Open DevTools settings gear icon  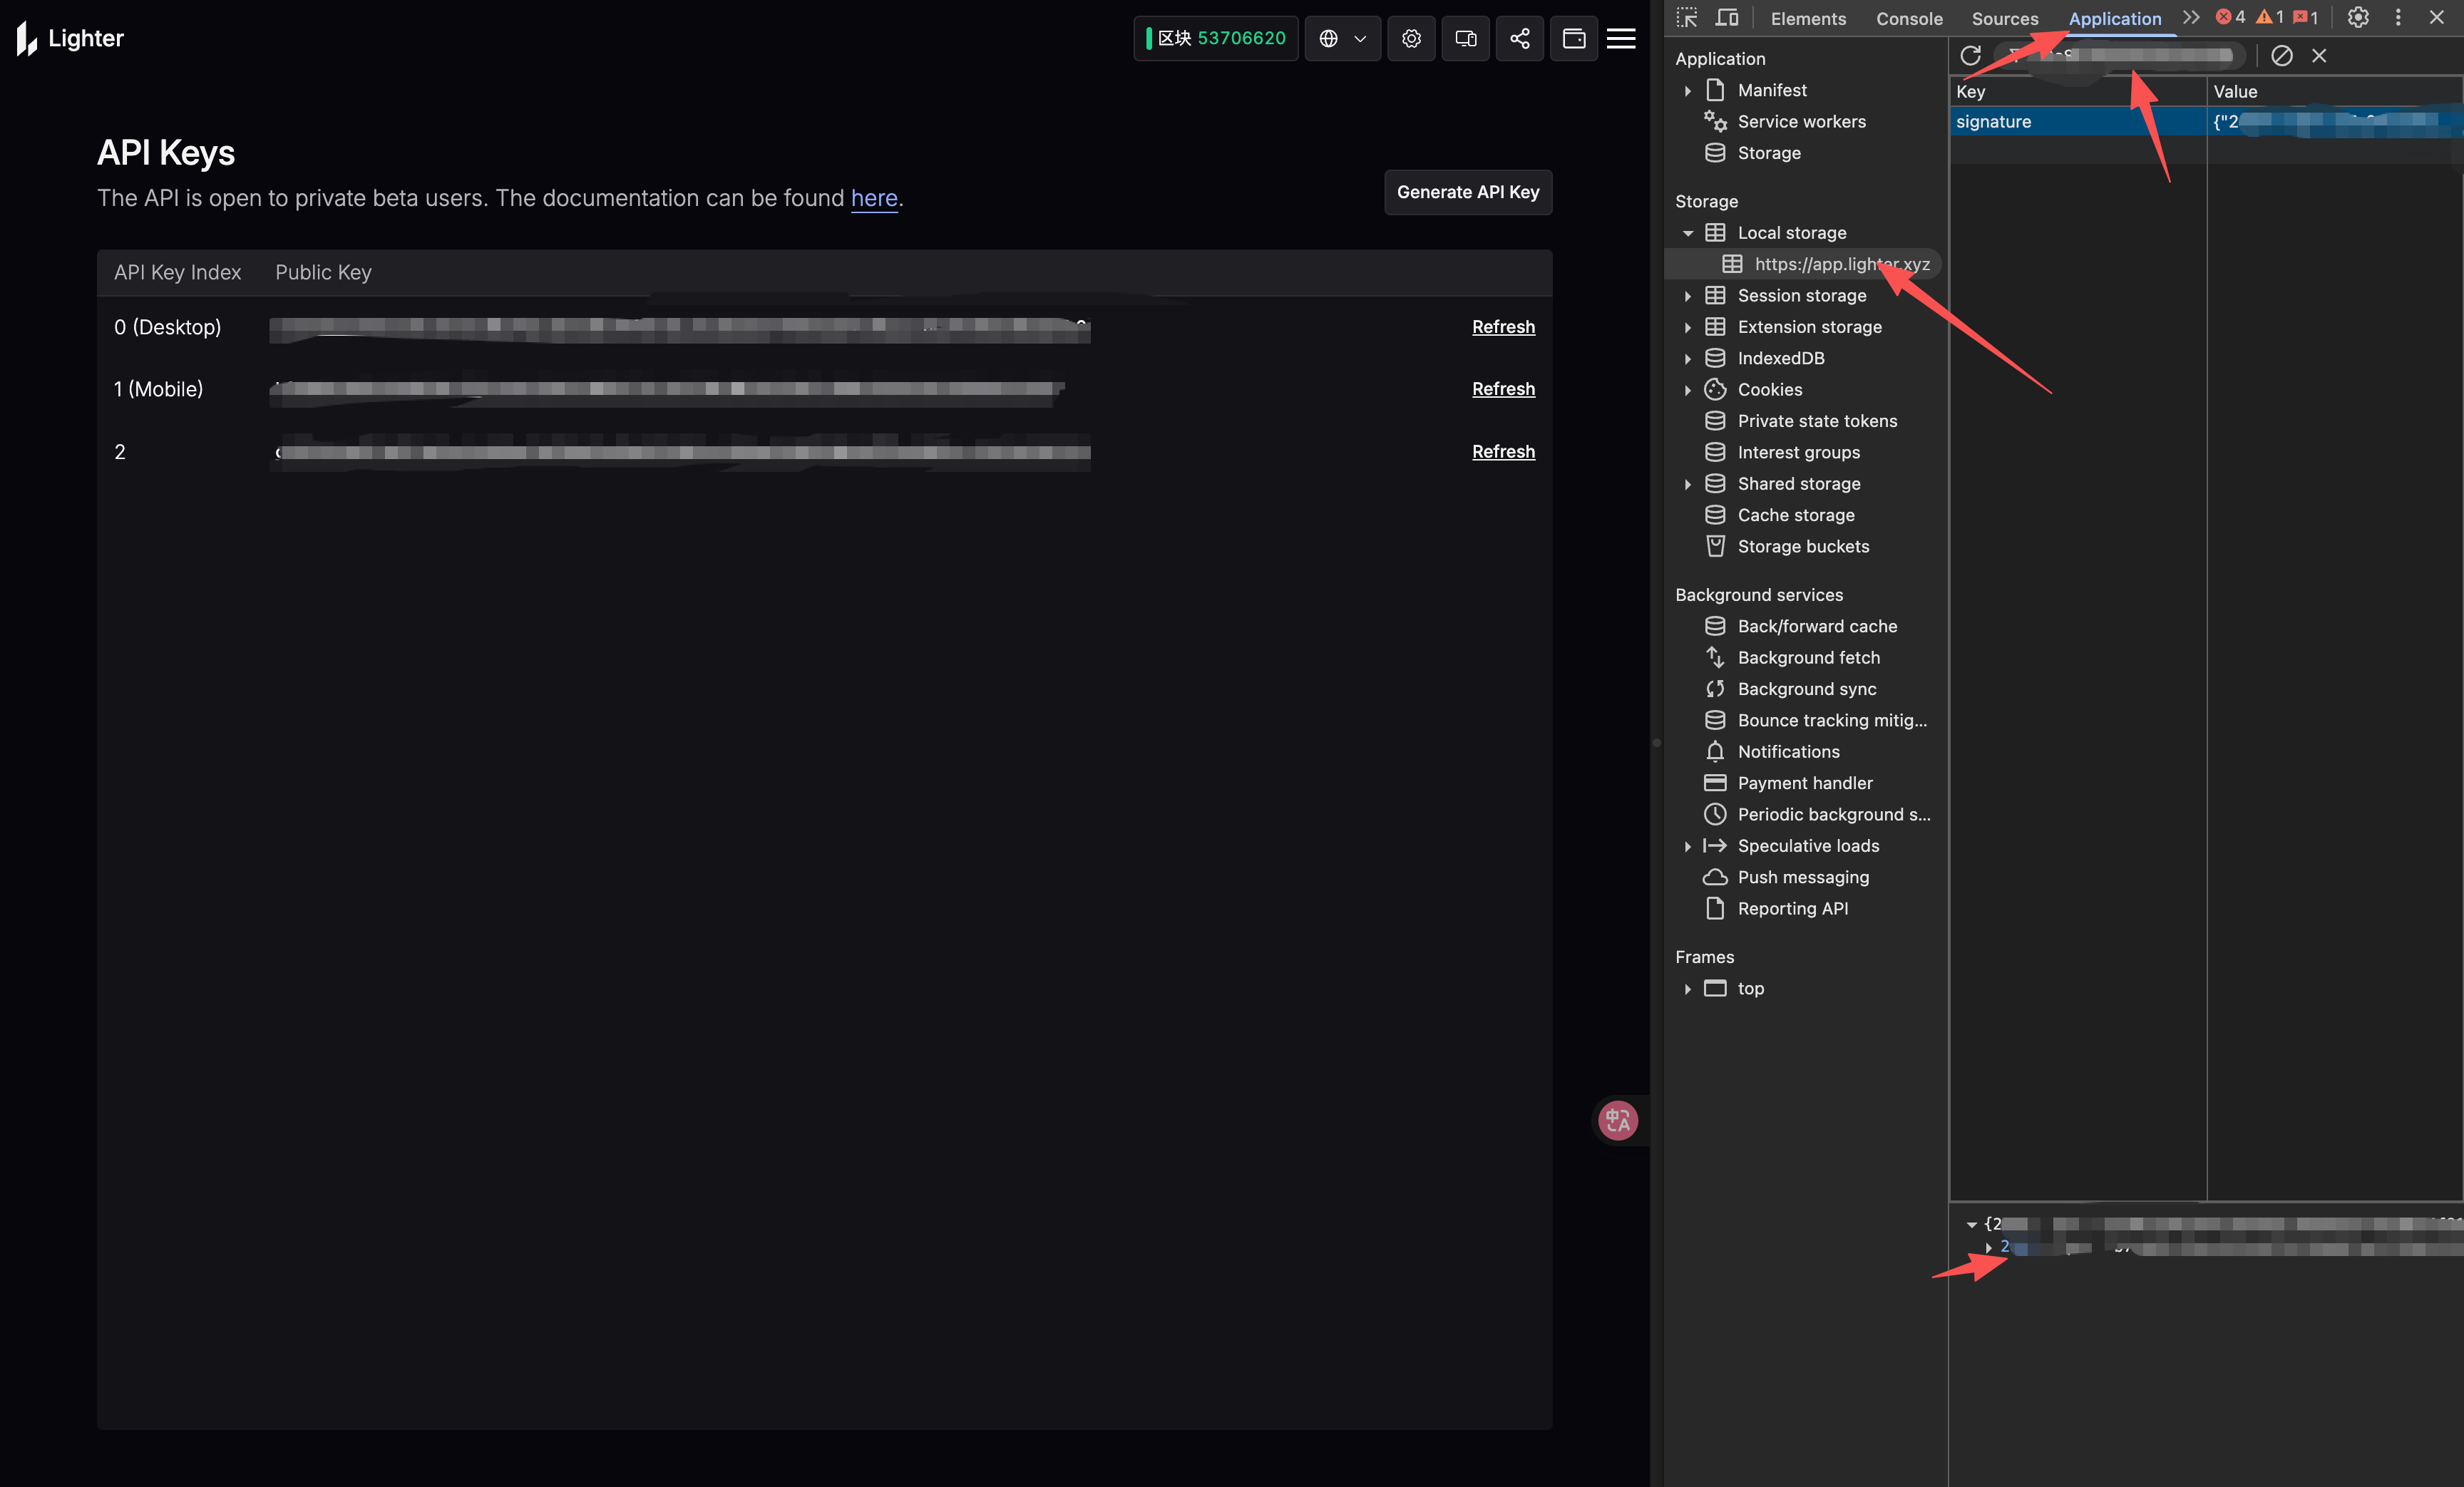pos(2358,18)
